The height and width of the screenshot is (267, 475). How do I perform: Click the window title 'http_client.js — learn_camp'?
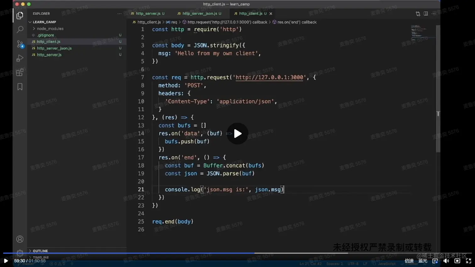[x=227, y=4]
